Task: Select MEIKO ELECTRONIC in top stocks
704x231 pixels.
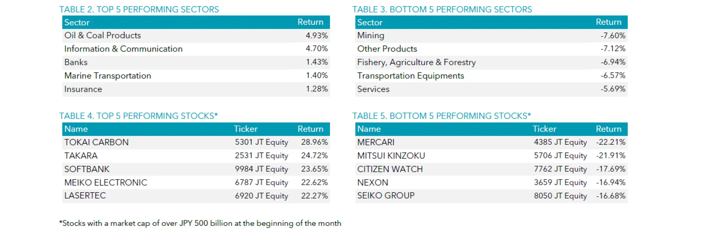Action: [106, 182]
